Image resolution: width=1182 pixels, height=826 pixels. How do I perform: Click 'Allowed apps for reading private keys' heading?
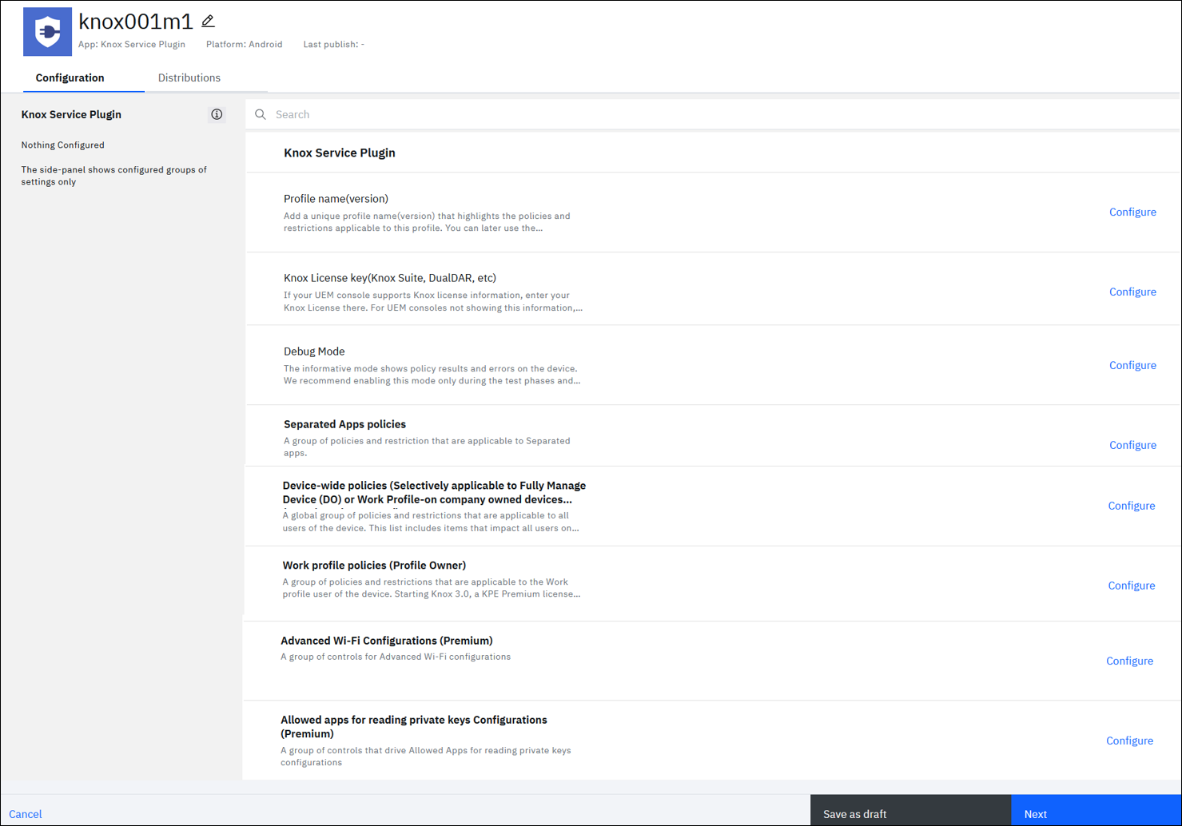click(414, 726)
